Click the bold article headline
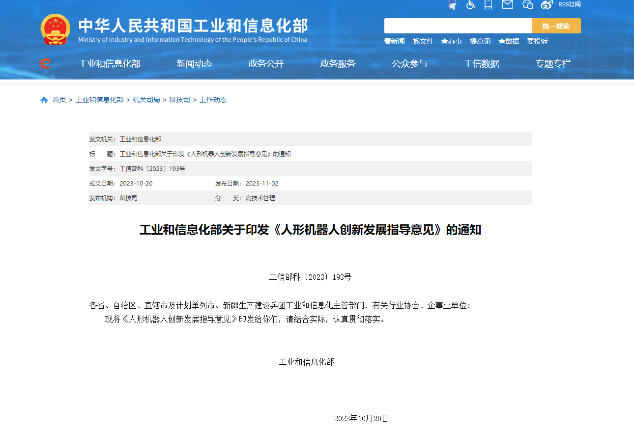The width and height of the screenshot is (634, 431). pos(310,230)
